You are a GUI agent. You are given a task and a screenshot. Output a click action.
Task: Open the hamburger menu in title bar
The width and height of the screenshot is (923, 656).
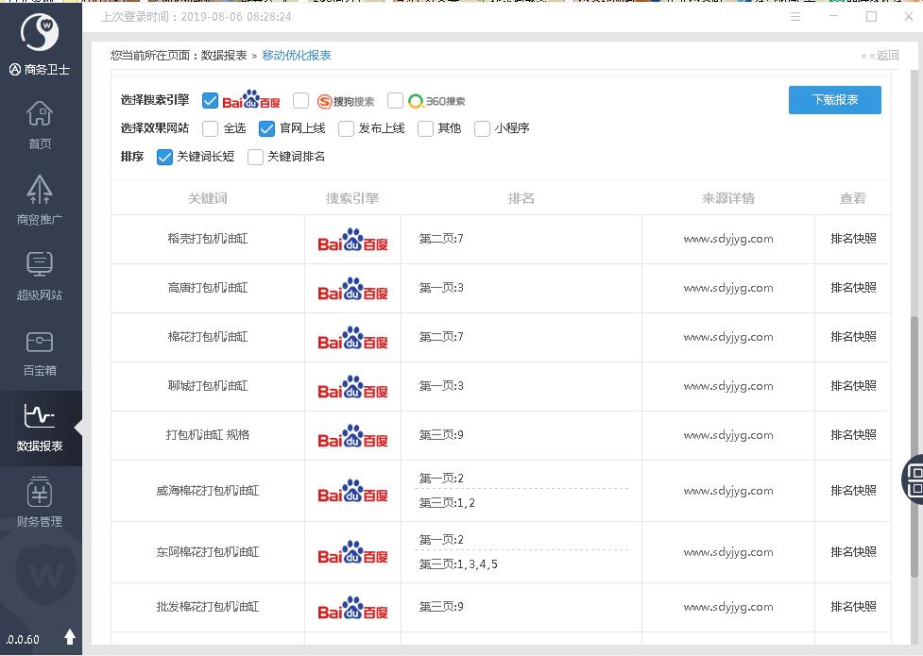click(x=795, y=17)
